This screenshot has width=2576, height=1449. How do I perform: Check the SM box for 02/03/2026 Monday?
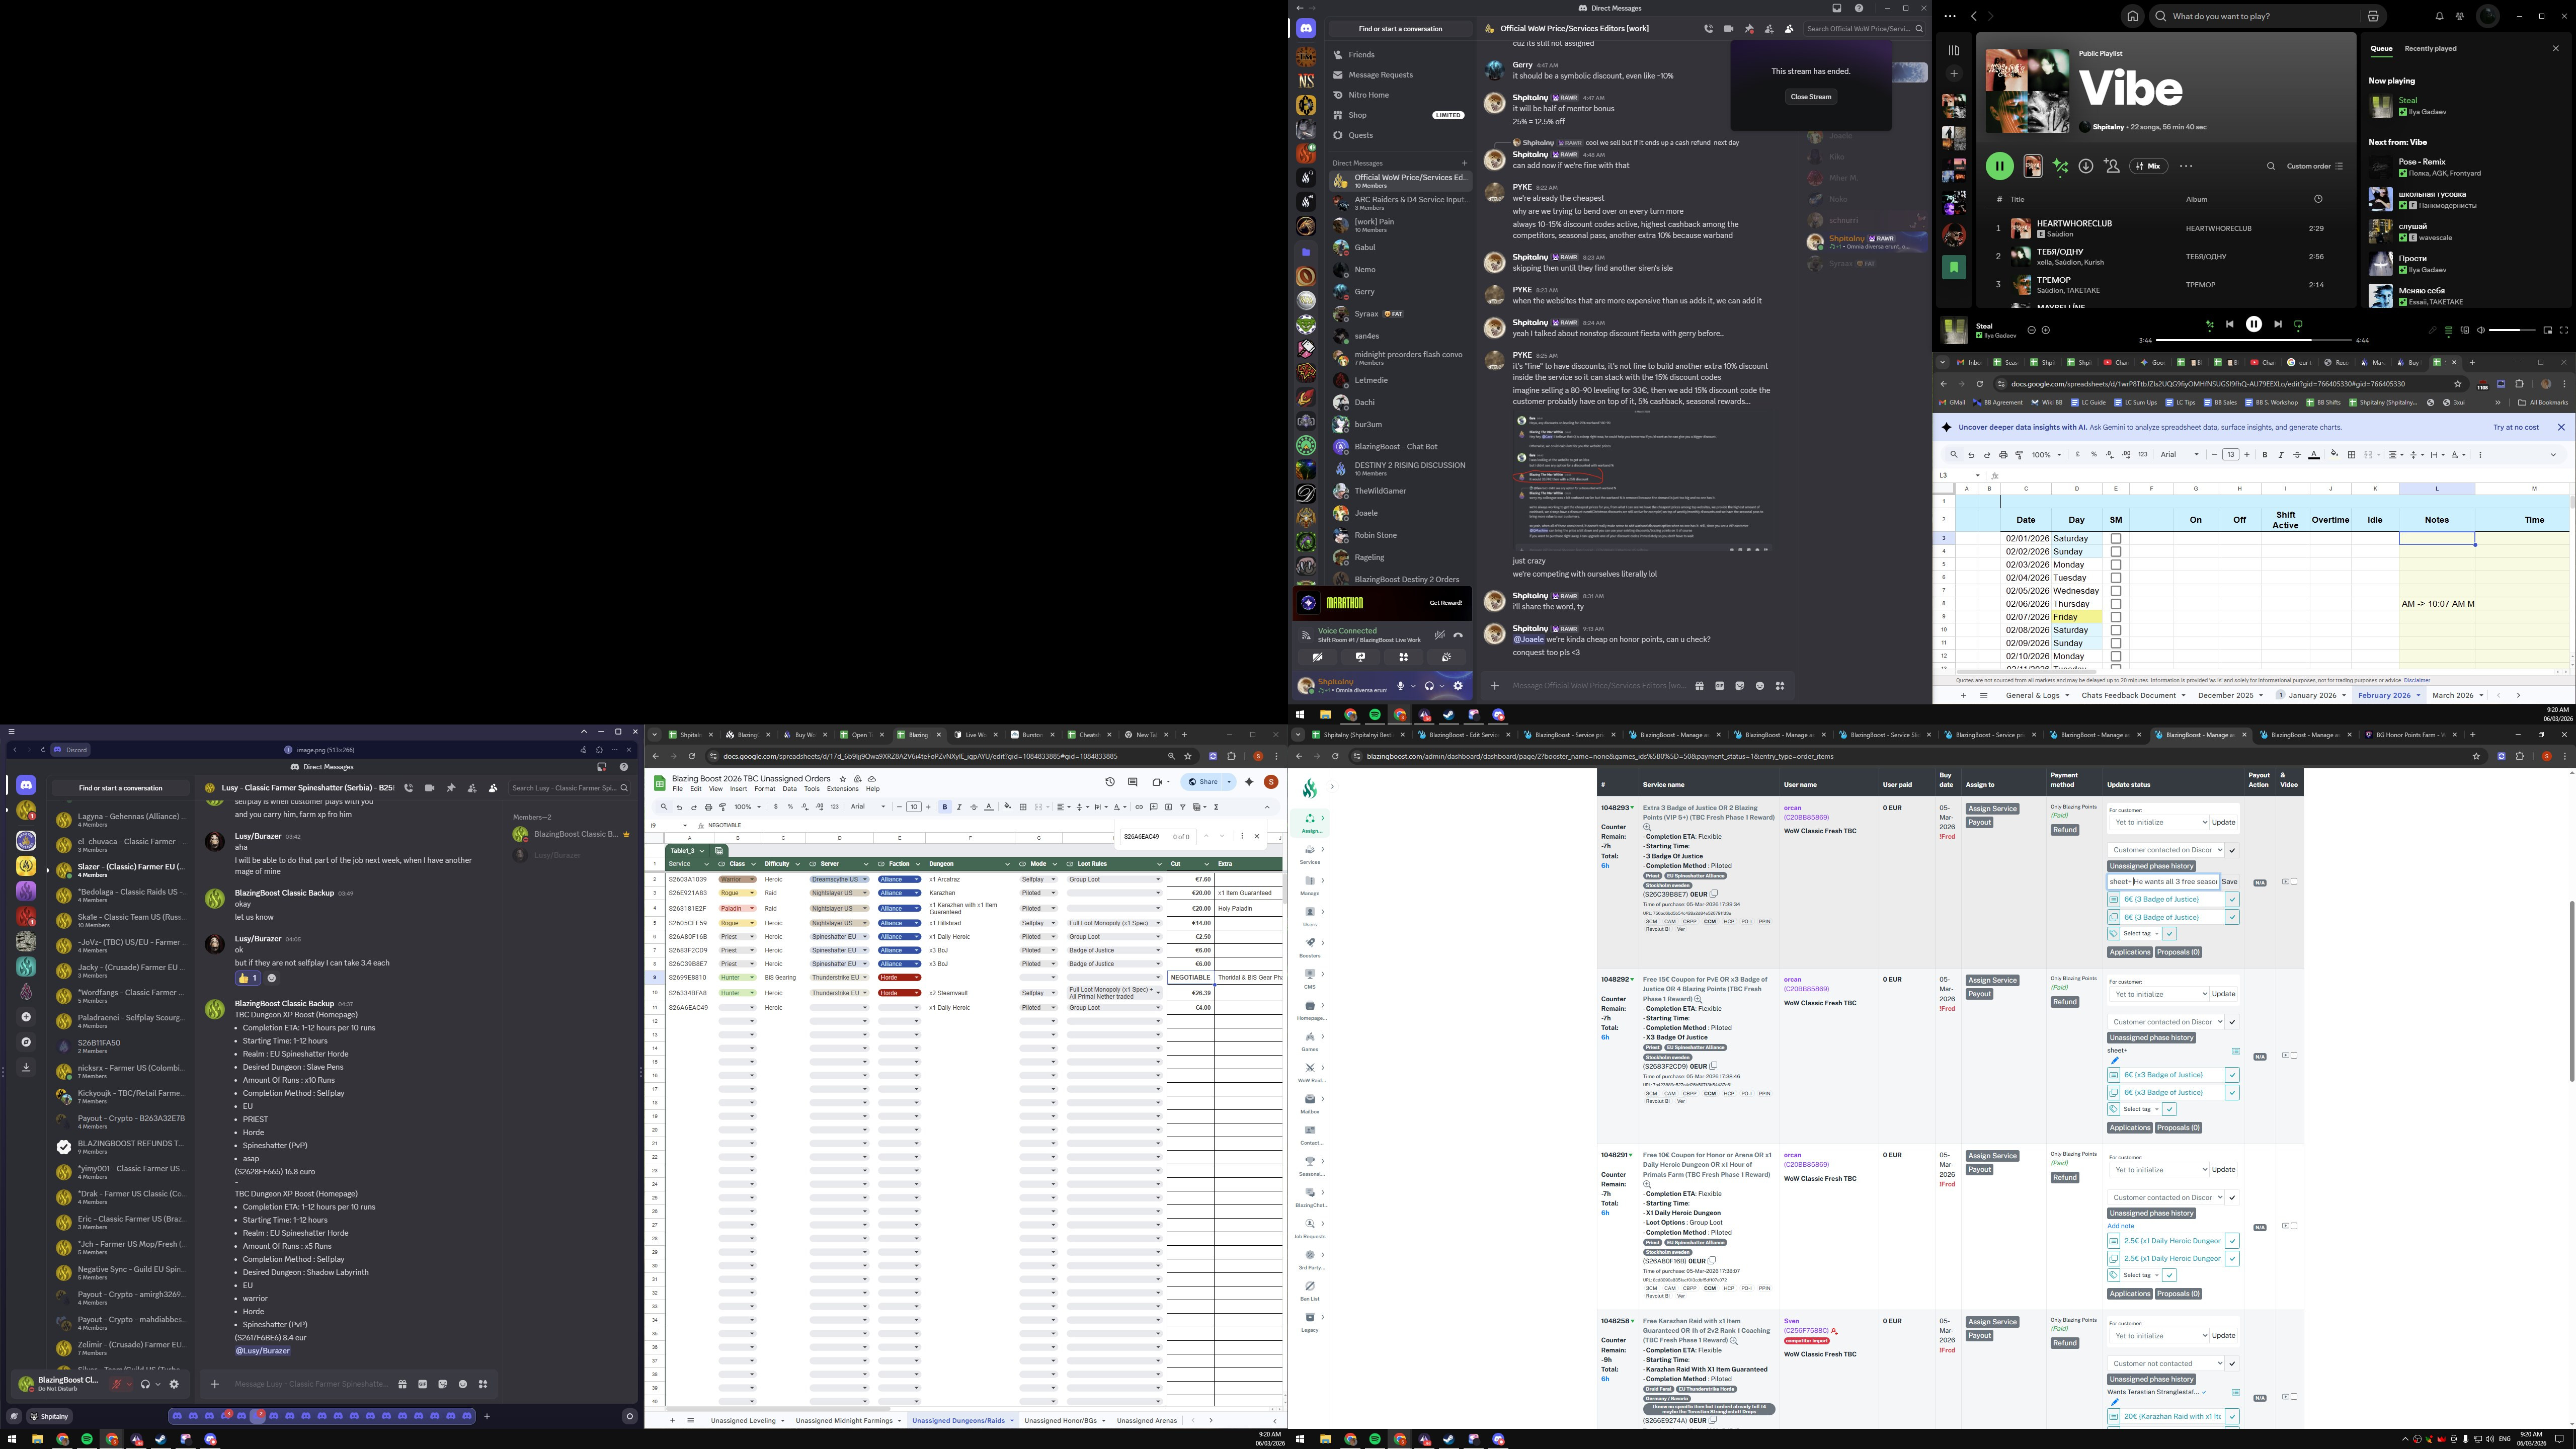(2115, 565)
